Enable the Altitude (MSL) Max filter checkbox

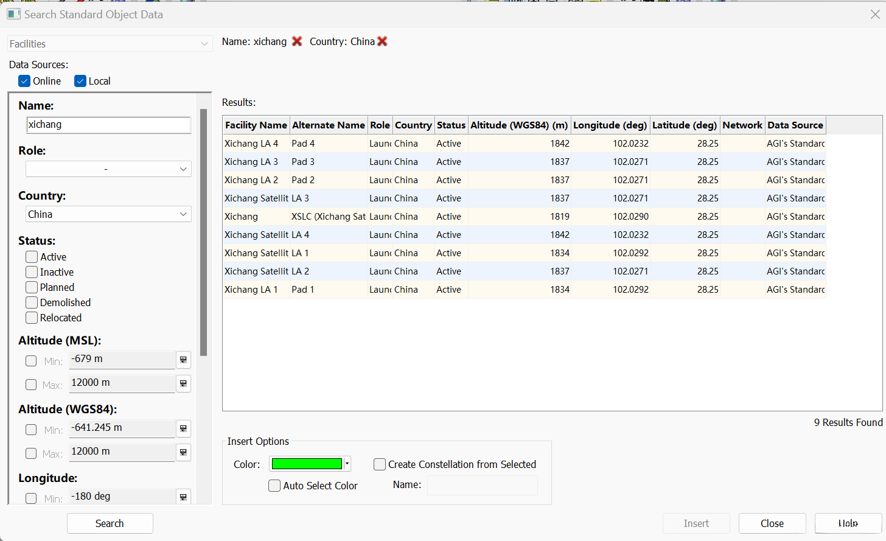point(31,385)
